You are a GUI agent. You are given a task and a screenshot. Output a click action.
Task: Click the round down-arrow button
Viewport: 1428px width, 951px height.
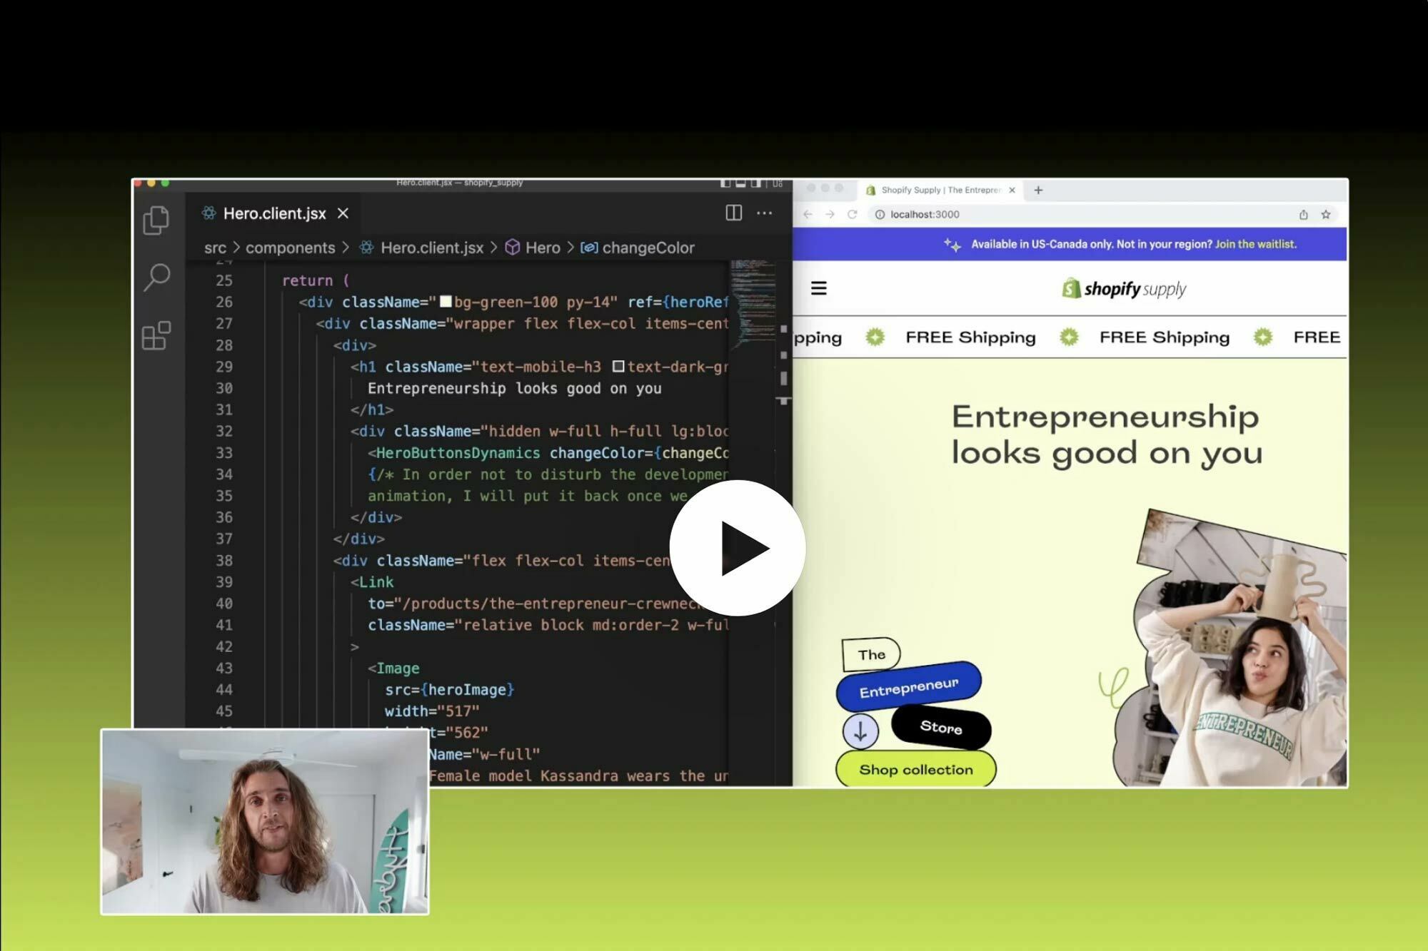pyautogui.click(x=860, y=731)
